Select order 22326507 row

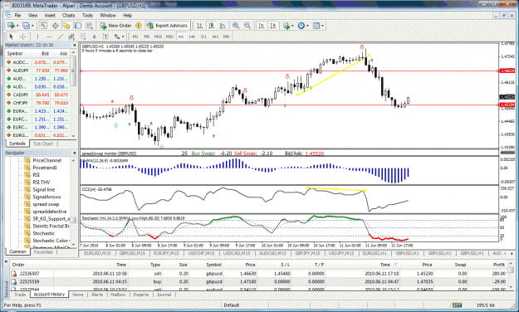click(258, 274)
